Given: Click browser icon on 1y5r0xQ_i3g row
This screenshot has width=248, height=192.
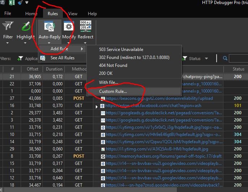Looking at the screenshot, I should click(x=103, y=128).
